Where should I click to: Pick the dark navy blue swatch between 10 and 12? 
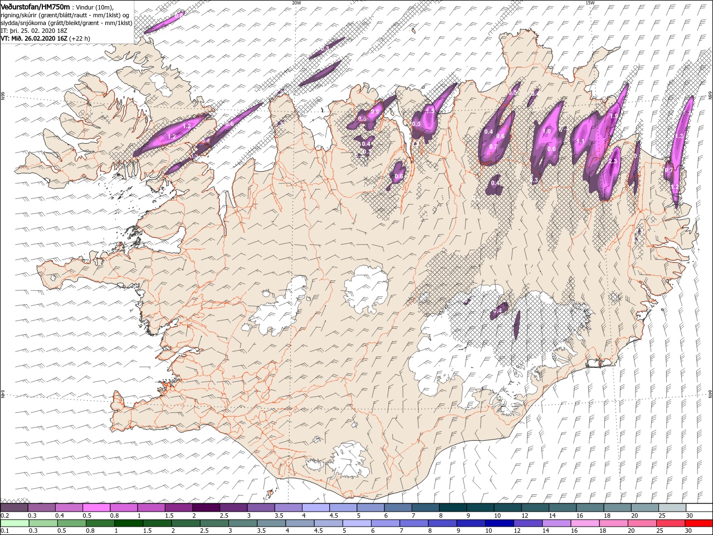click(499, 523)
